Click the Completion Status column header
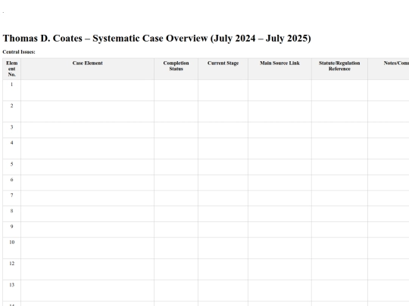Viewport: 409px width, 306px height. pos(176,69)
